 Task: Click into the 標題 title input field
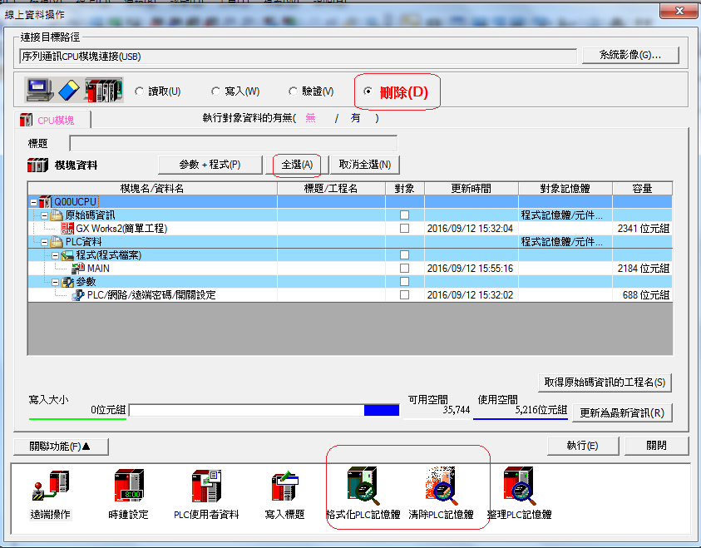pyautogui.click(x=233, y=143)
